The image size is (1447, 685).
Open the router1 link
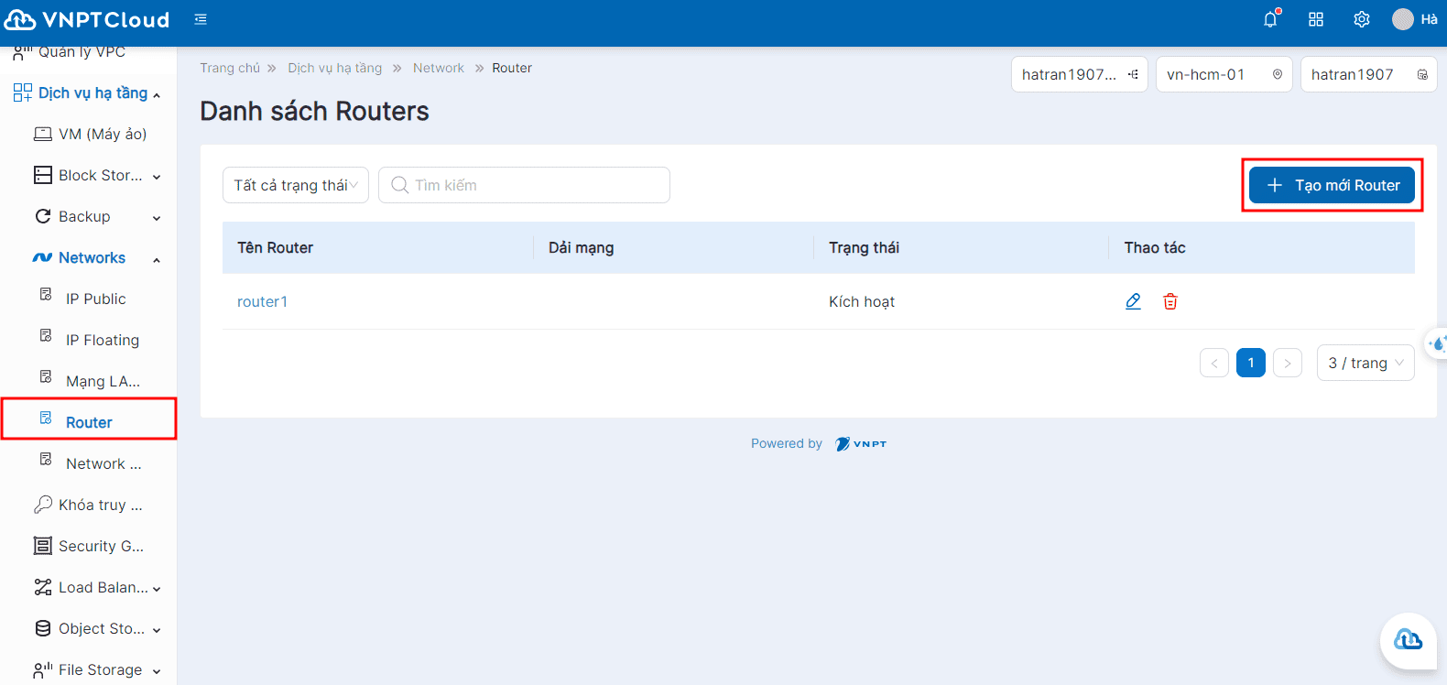point(262,301)
